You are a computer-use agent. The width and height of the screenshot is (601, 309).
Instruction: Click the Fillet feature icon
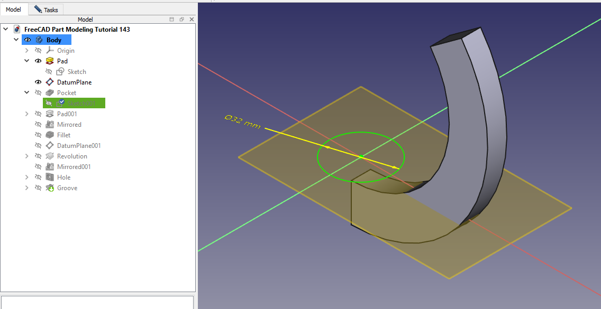(50, 135)
